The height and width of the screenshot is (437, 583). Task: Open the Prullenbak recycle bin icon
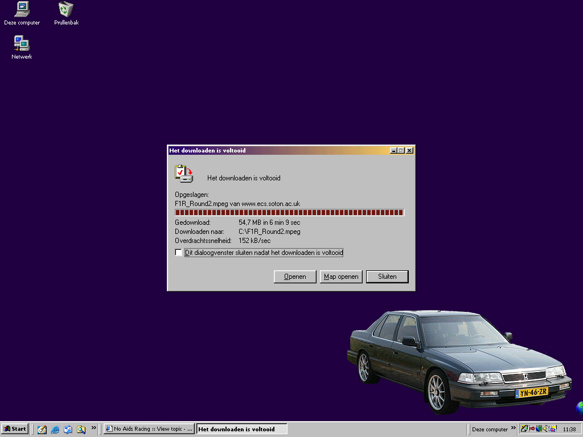click(66, 9)
